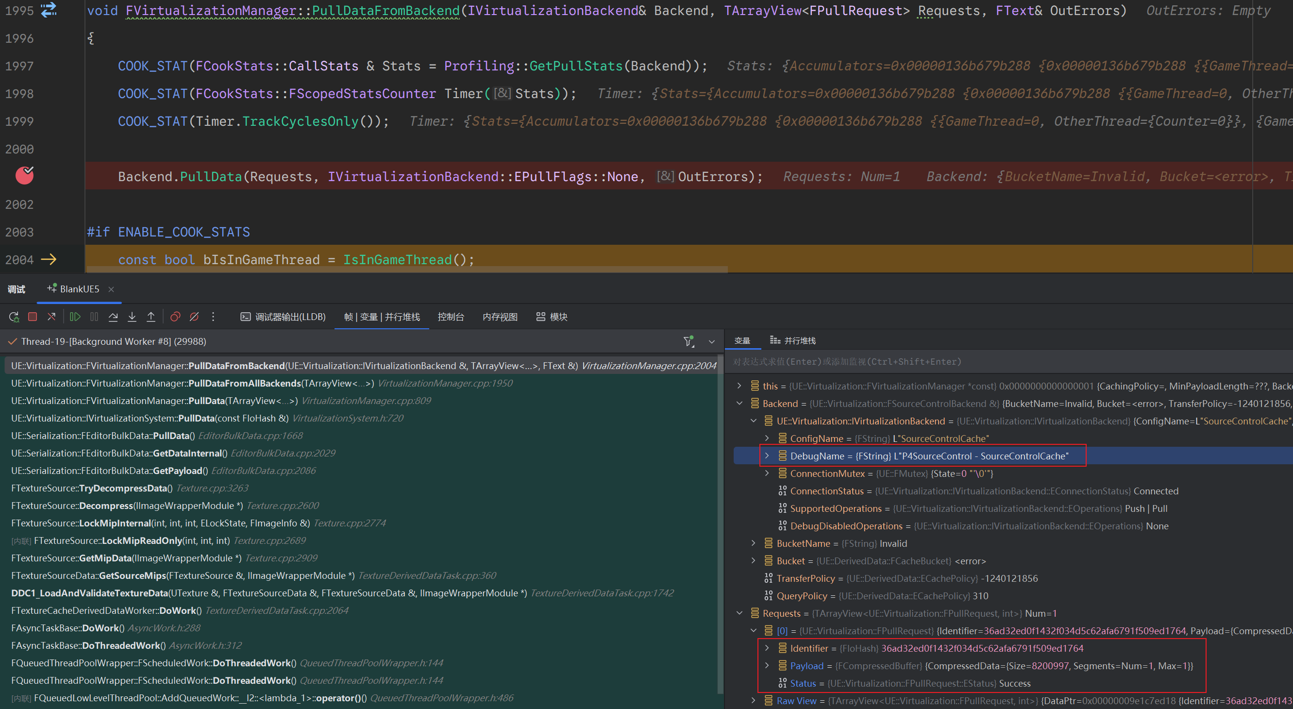Open the frames filter icon
Screen dimensions: 1293x709
[x=688, y=341]
